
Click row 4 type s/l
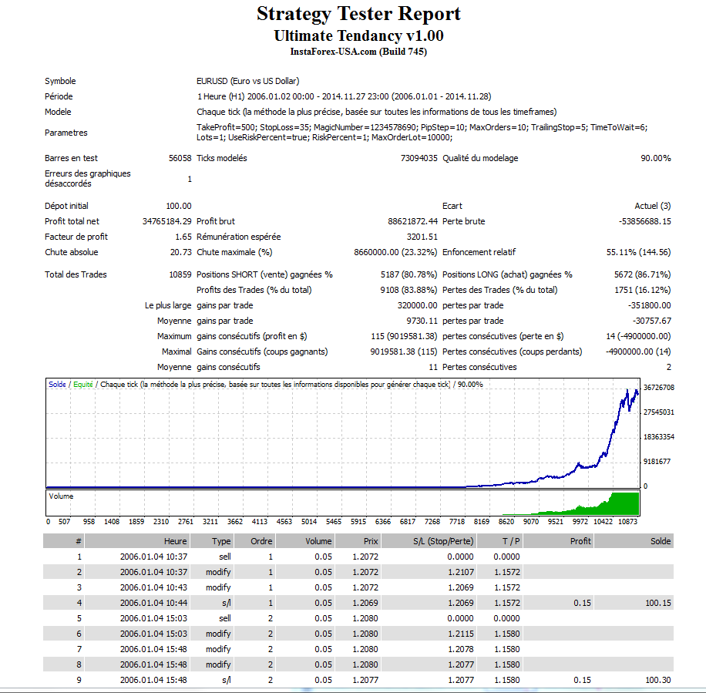pos(227,603)
